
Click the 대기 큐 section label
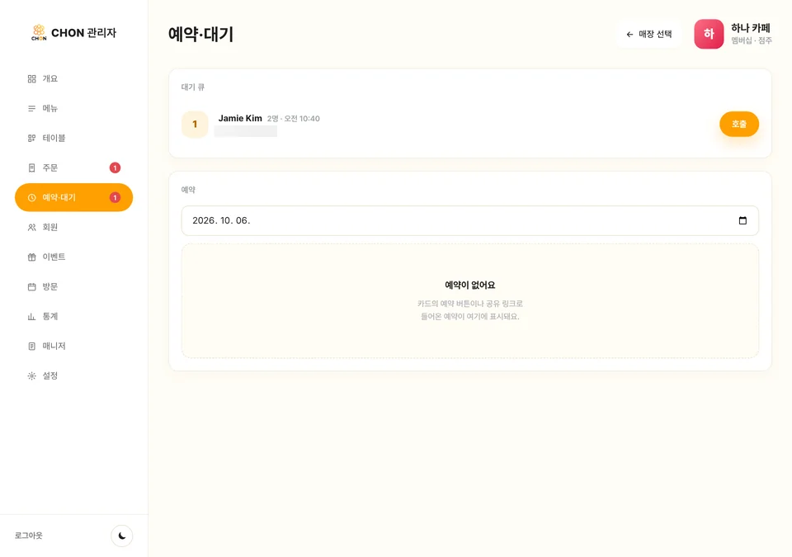tap(193, 87)
